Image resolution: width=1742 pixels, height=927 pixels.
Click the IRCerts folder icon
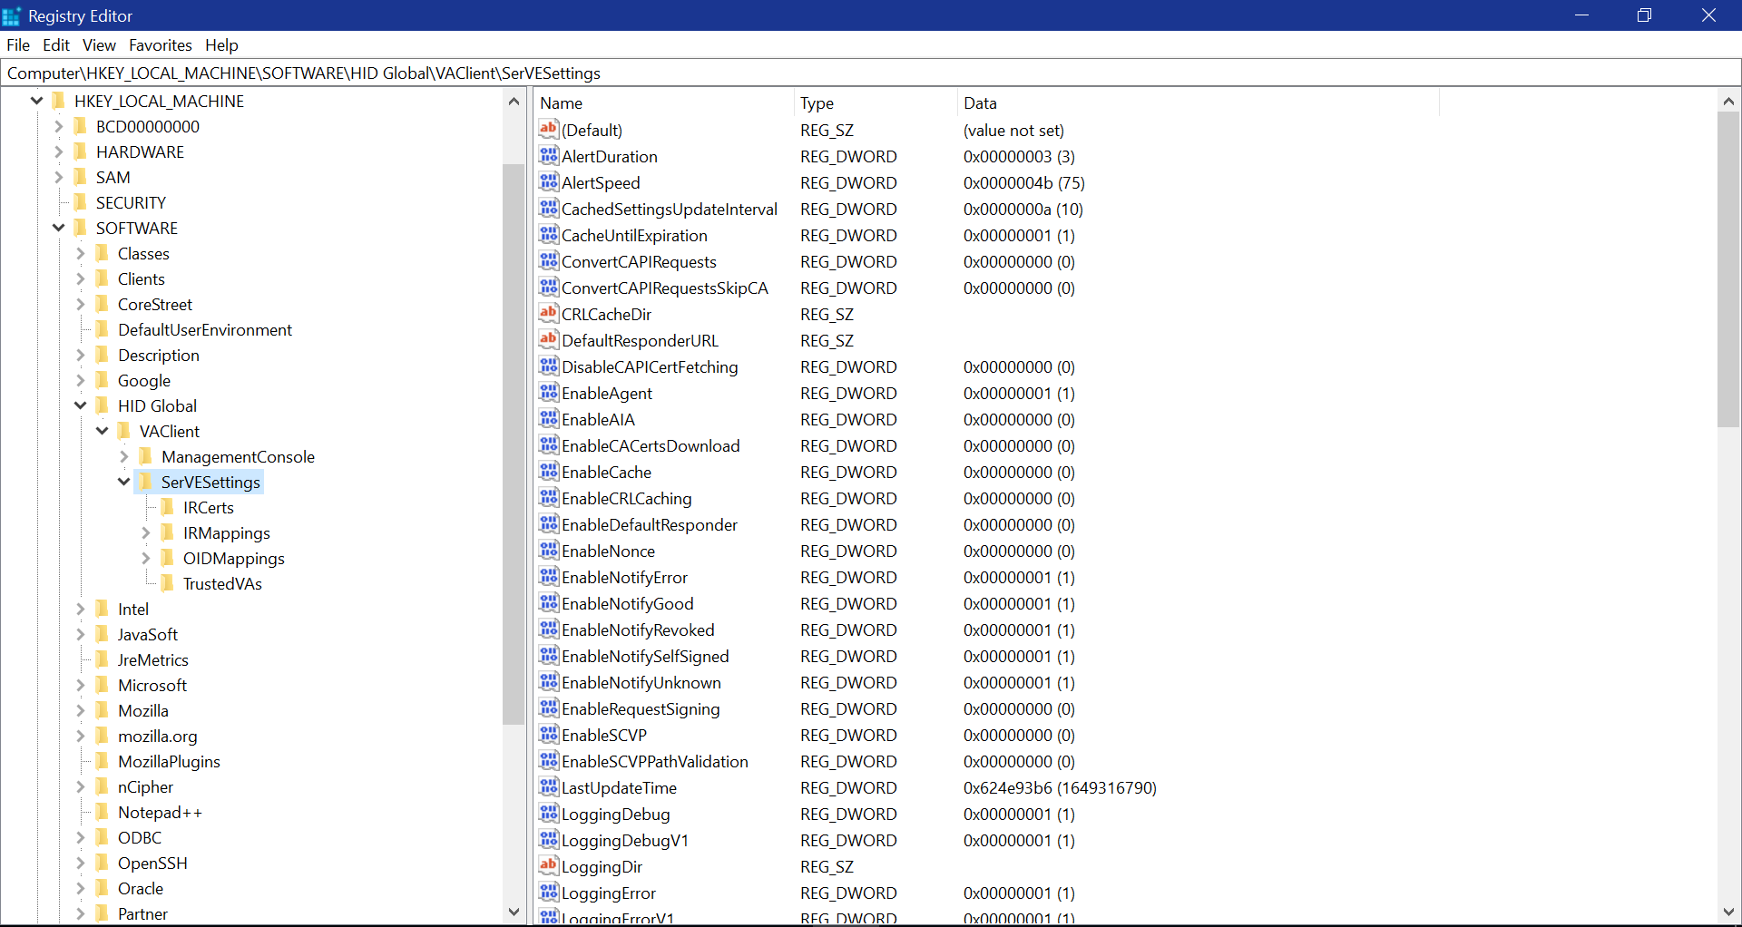(x=168, y=507)
